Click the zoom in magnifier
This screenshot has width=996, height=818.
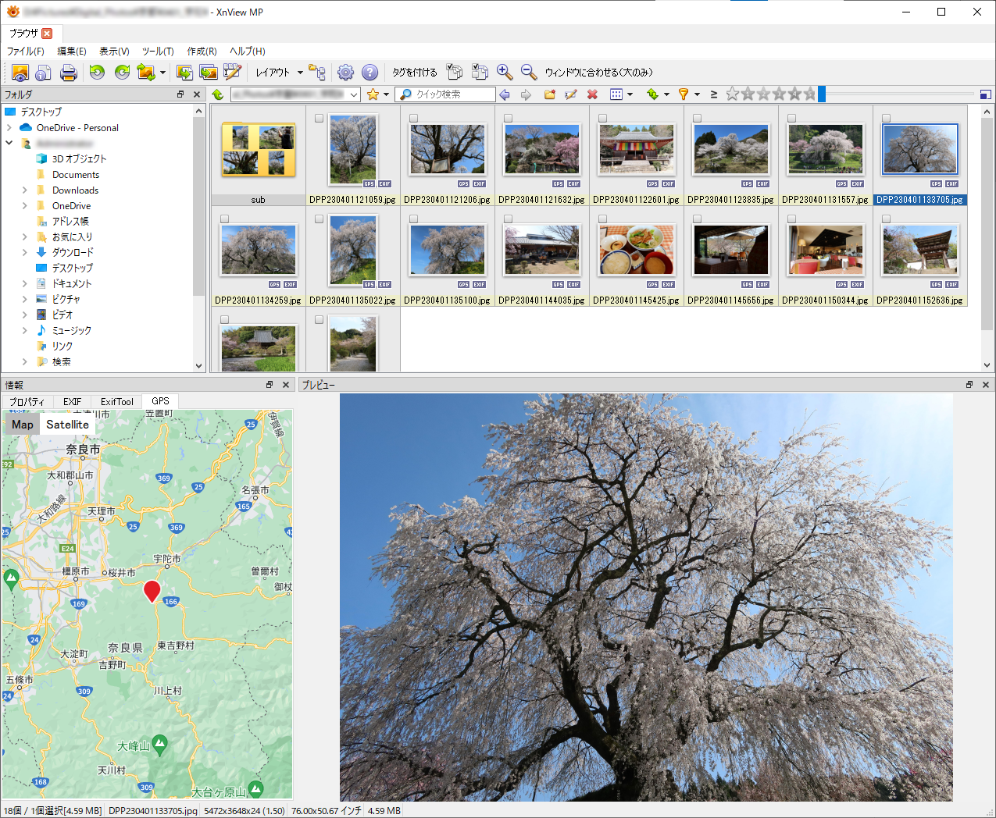click(505, 73)
